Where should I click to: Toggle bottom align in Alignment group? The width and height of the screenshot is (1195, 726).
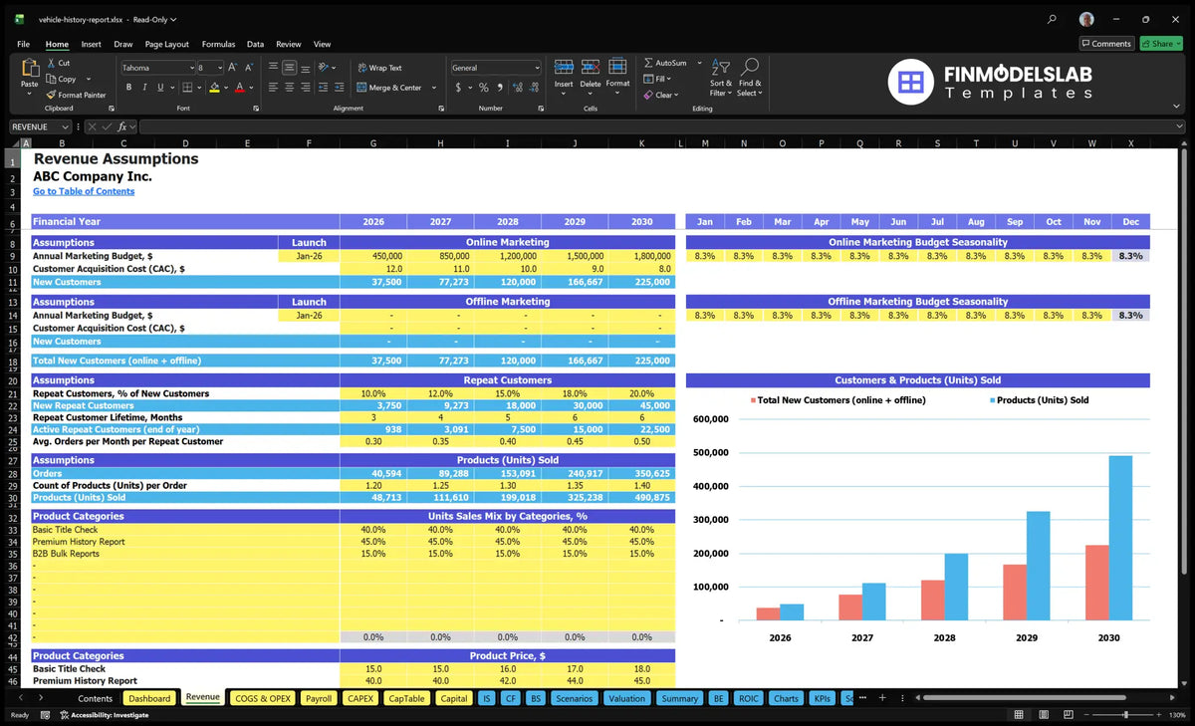(306, 68)
